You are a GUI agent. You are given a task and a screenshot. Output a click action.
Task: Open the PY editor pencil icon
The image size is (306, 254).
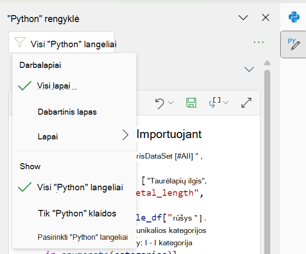click(x=294, y=44)
